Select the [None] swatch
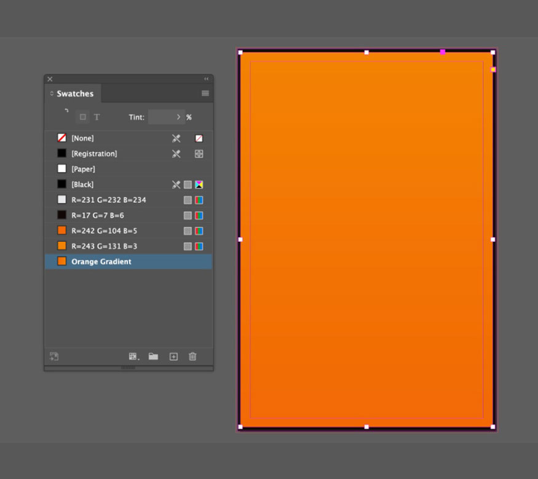Viewport: 538px width, 479px height. [x=129, y=138]
